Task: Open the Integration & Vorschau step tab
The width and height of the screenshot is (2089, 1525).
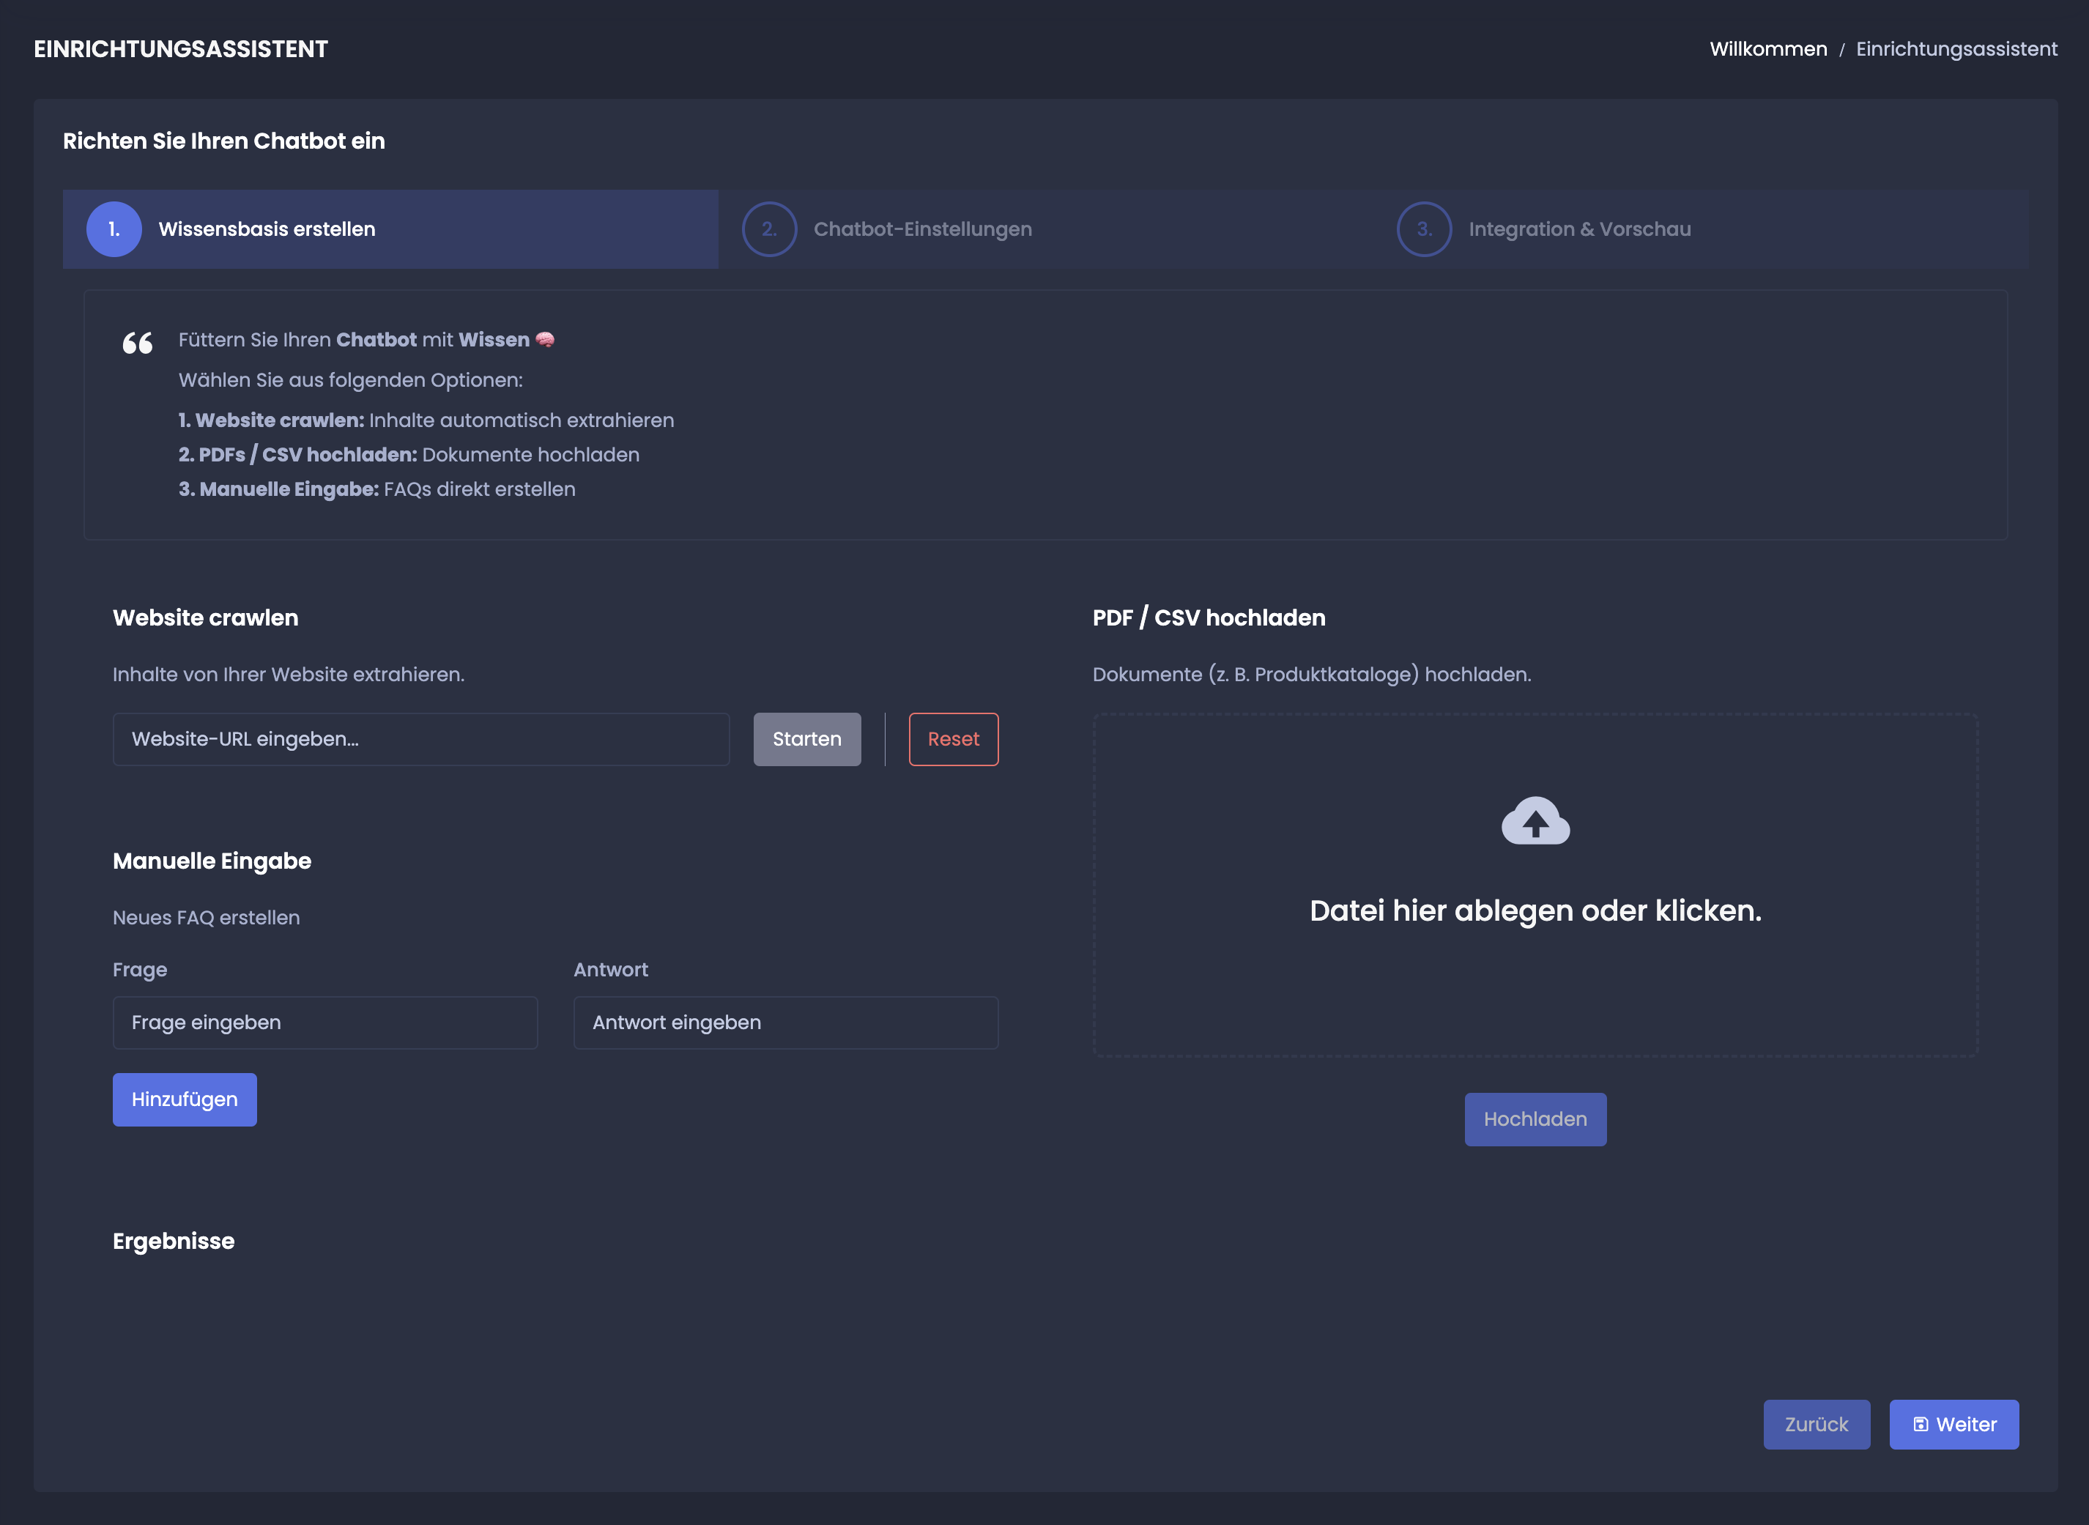Action: pyautogui.click(x=1578, y=229)
